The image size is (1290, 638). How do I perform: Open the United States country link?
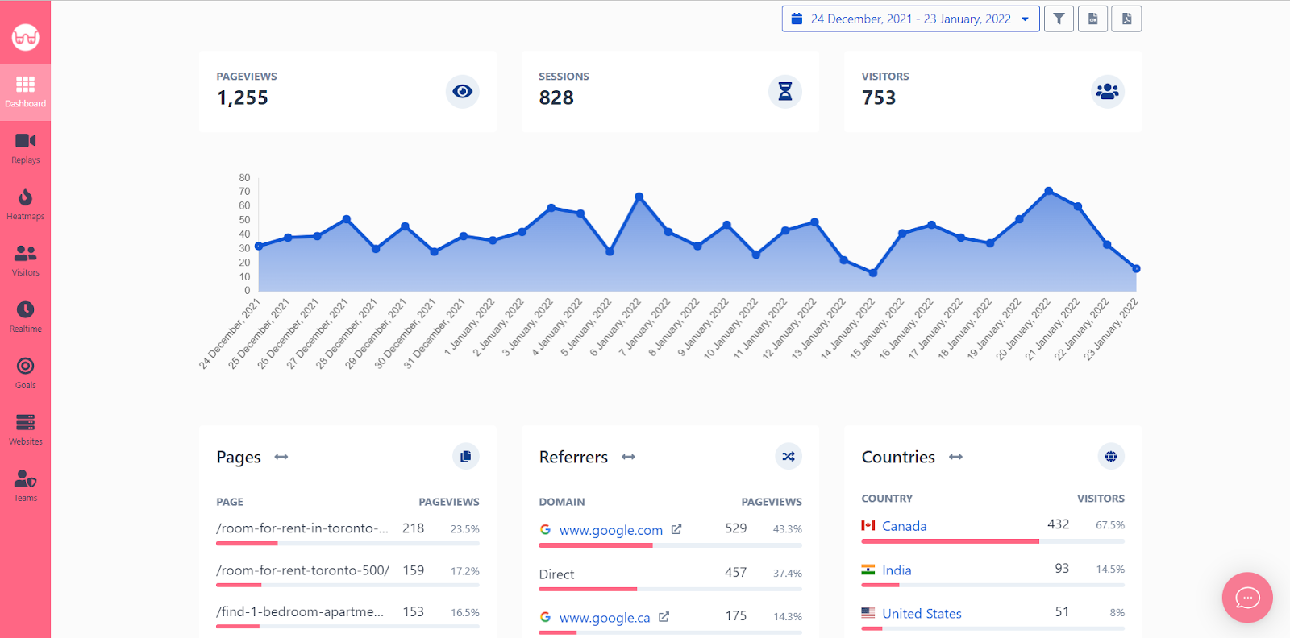pyautogui.click(x=922, y=614)
